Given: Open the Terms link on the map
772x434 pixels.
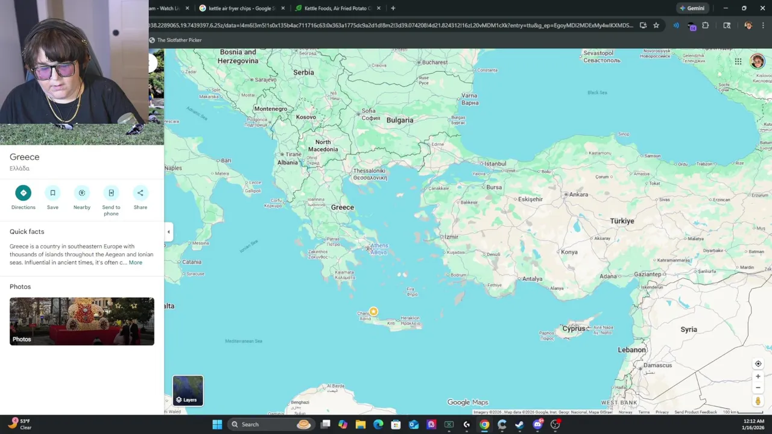Looking at the screenshot, I should pyautogui.click(x=644, y=412).
